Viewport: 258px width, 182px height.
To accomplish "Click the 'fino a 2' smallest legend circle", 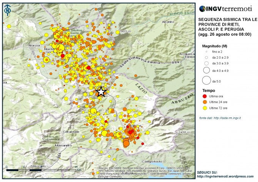I will [x=206, y=51].
